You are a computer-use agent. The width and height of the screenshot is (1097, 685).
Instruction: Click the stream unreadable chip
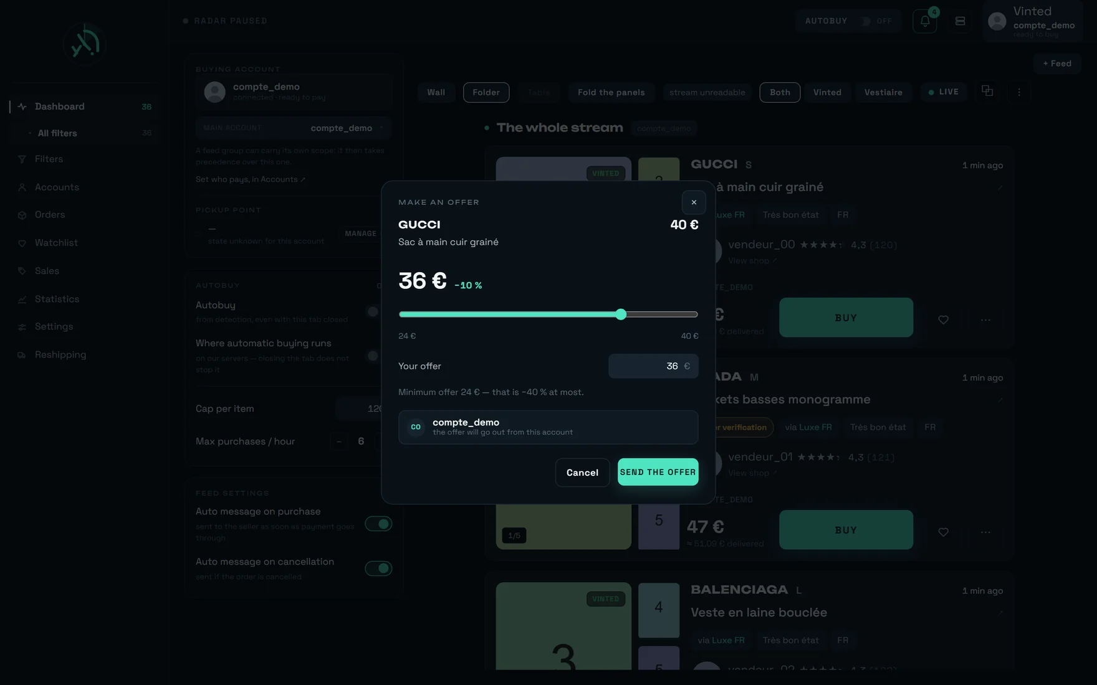(707, 92)
